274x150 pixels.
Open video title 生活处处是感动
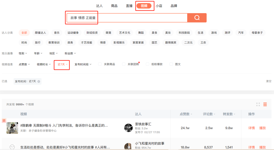coord(65,147)
